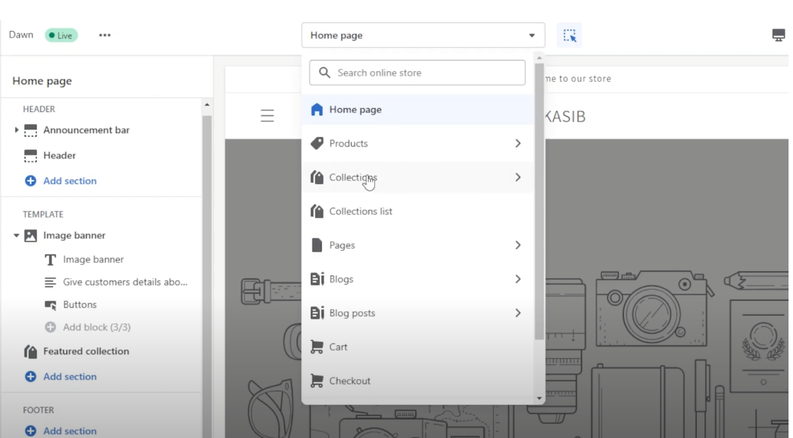Select the Pages template entry
The height and width of the screenshot is (438, 793).
click(x=418, y=245)
